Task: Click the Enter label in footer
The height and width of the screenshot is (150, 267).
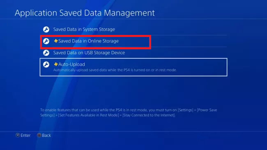Action: [x=25, y=135]
